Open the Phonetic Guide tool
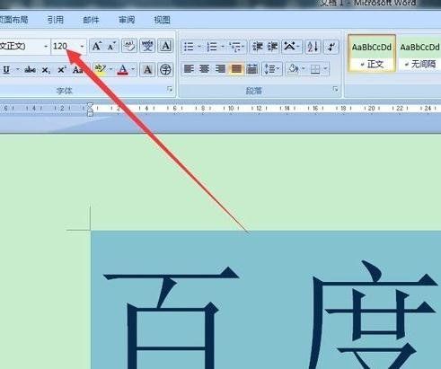Viewport: 441px width, 369px height. tap(147, 46)
